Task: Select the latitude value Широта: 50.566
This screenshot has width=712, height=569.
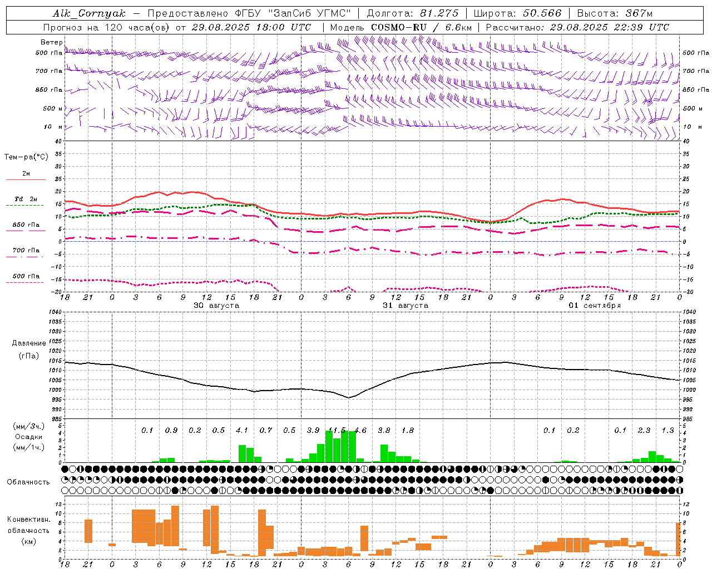Action: pos(517,13)
